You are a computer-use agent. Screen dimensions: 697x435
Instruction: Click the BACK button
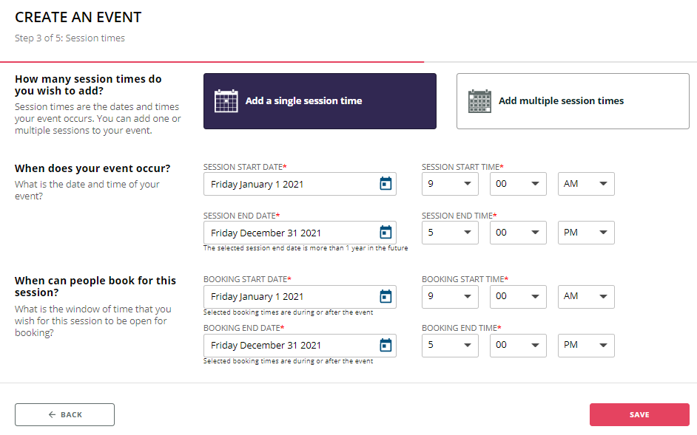coord(64,414)
